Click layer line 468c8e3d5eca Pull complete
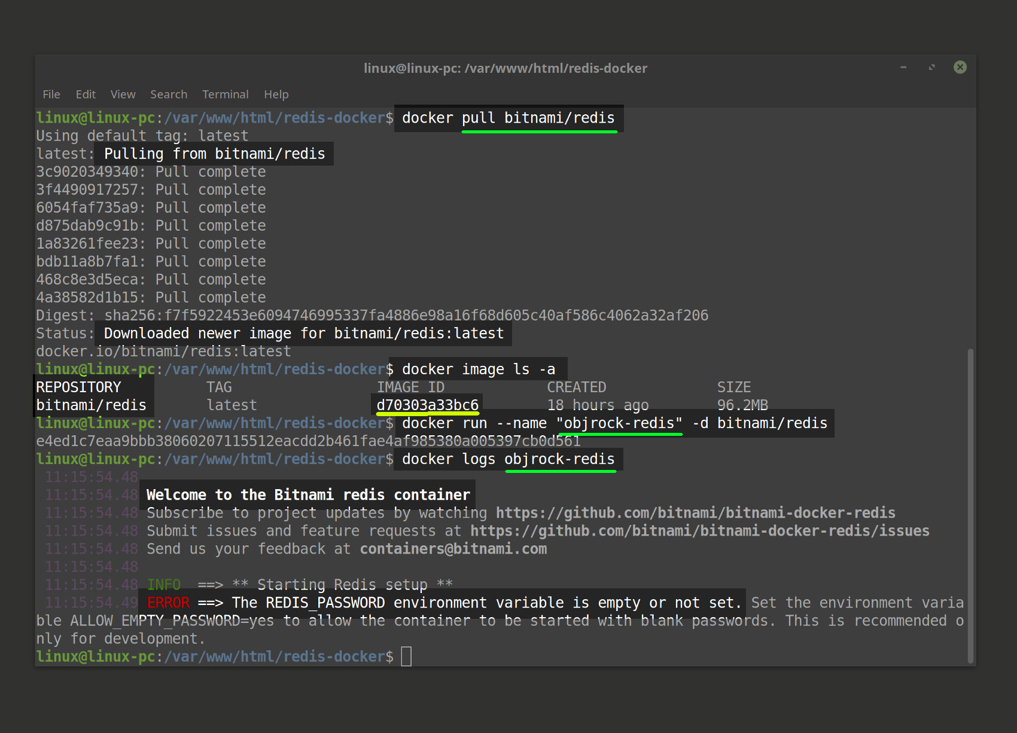This screenshot has height=733, width=1017. [x=151, y=279]
